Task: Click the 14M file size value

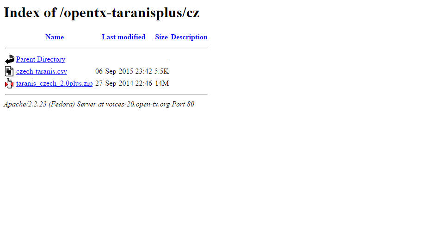Action: [162, 83]
